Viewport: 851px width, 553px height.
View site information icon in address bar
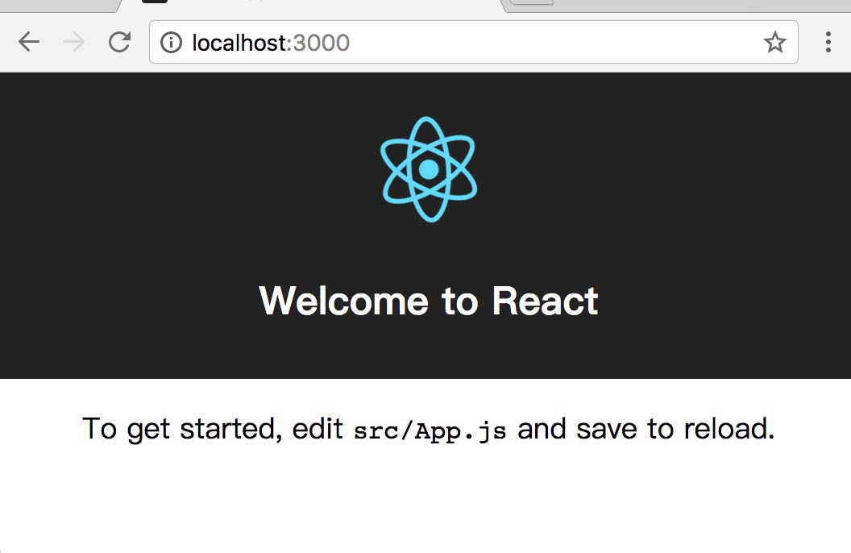[171, 43]
